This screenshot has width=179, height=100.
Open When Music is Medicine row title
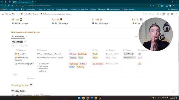tap(22, 59)
